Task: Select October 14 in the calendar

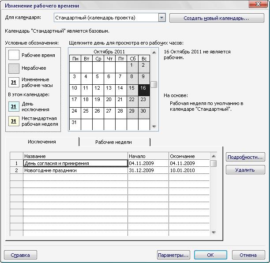Action: coord(121,90)
